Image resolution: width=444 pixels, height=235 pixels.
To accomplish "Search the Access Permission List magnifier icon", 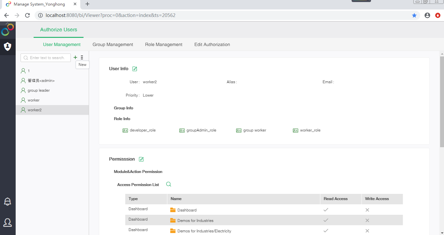I will [x=169, y=184].
